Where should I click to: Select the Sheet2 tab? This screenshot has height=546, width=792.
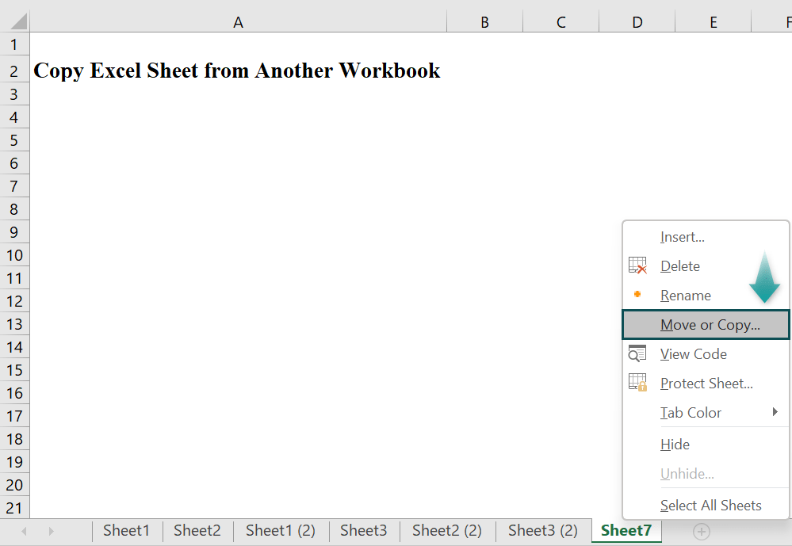pyautogui.click(x=197, y=530)
